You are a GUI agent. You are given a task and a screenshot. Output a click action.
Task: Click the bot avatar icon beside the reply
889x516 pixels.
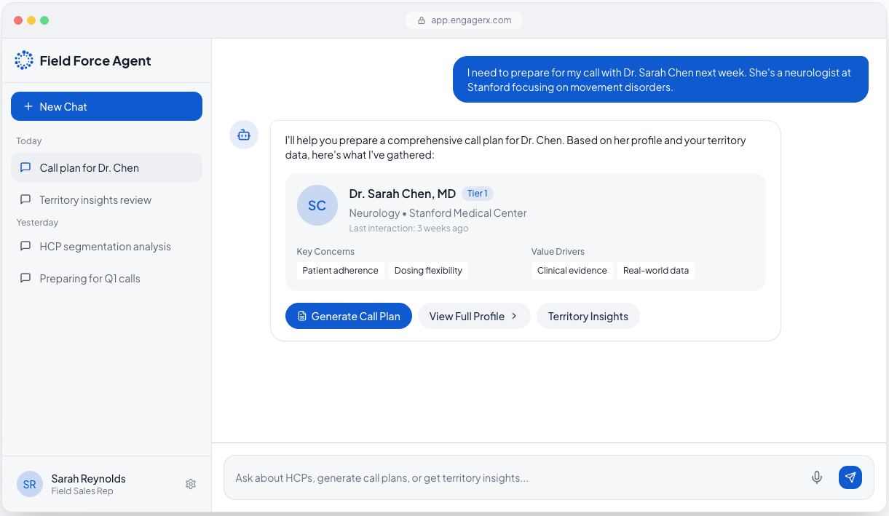(x=244, y=135)
